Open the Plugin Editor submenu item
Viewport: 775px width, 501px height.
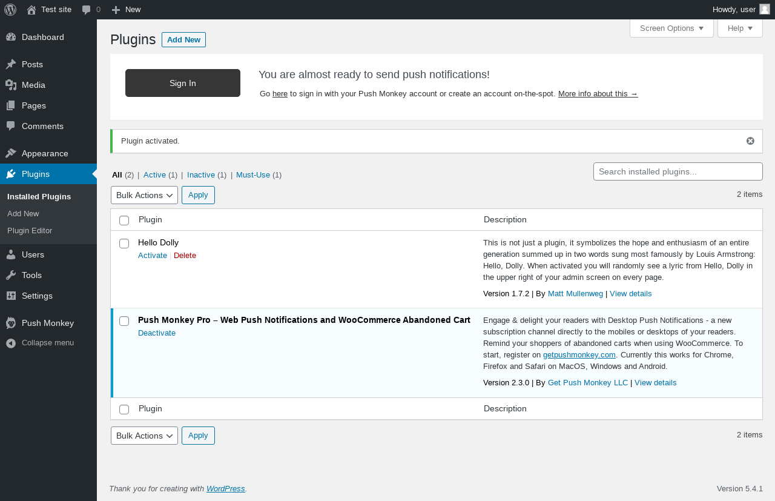point(30,230)
